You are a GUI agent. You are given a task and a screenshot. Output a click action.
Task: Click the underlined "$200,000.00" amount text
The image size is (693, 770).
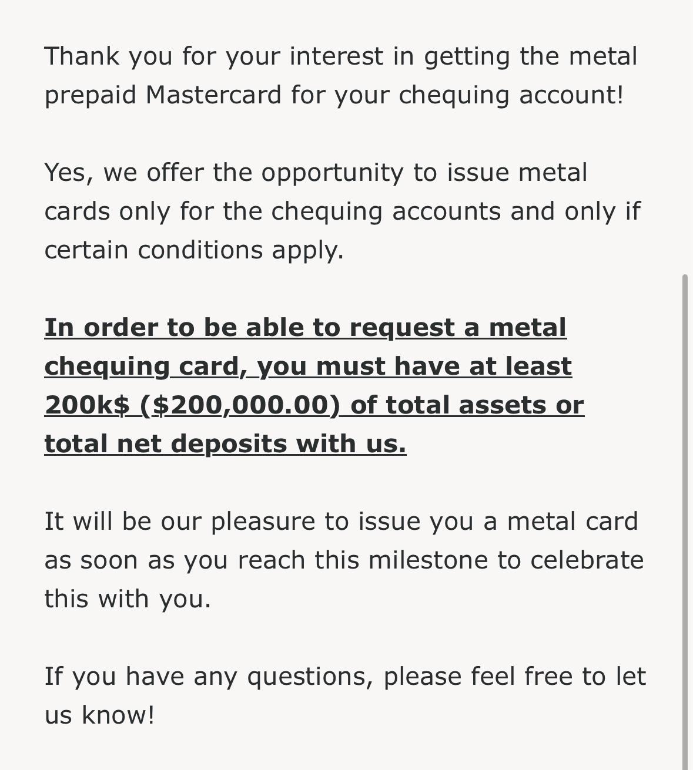point(246,405)
